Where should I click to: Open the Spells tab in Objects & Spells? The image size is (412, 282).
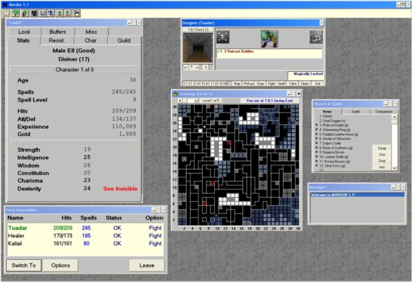355,110
